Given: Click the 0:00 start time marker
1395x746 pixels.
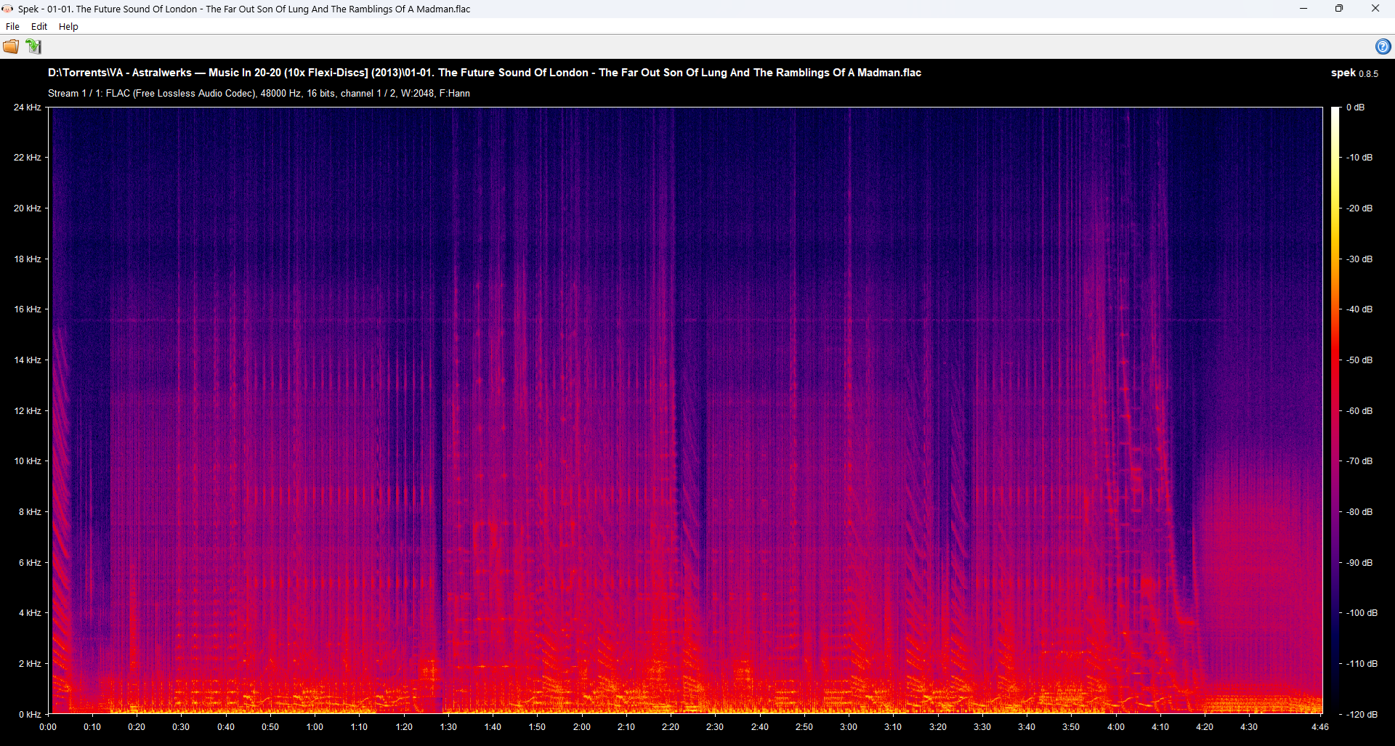Looking at the screenshot, I should point(48,726).
